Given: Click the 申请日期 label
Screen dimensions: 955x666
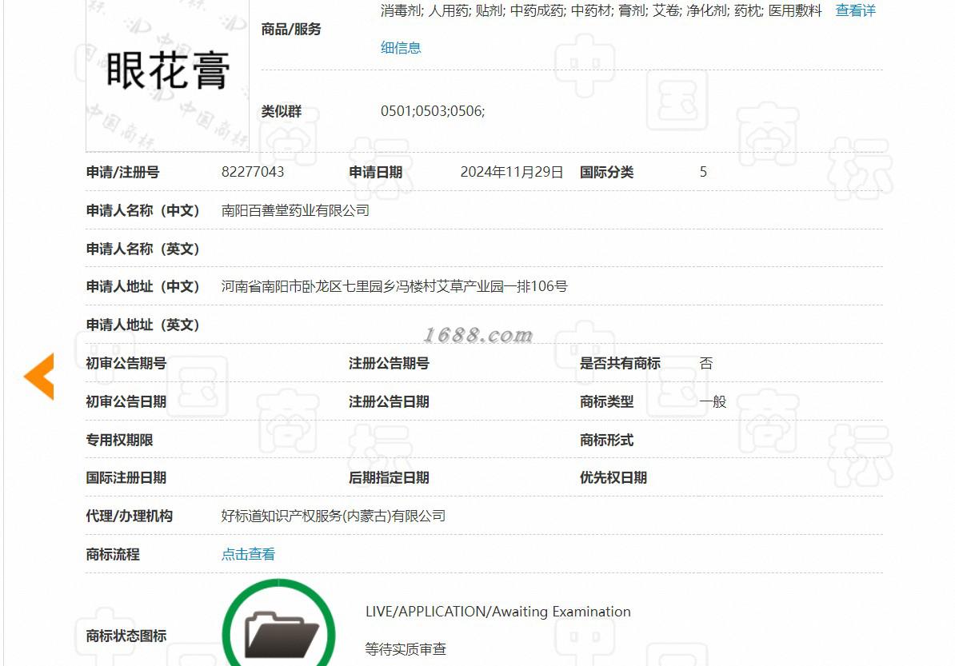Looking at the screenshot, I should tap(376, 172).
